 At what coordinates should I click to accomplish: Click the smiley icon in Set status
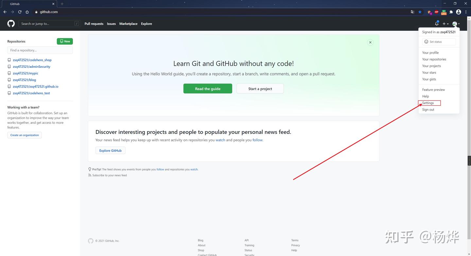click(x=426, y=42)
